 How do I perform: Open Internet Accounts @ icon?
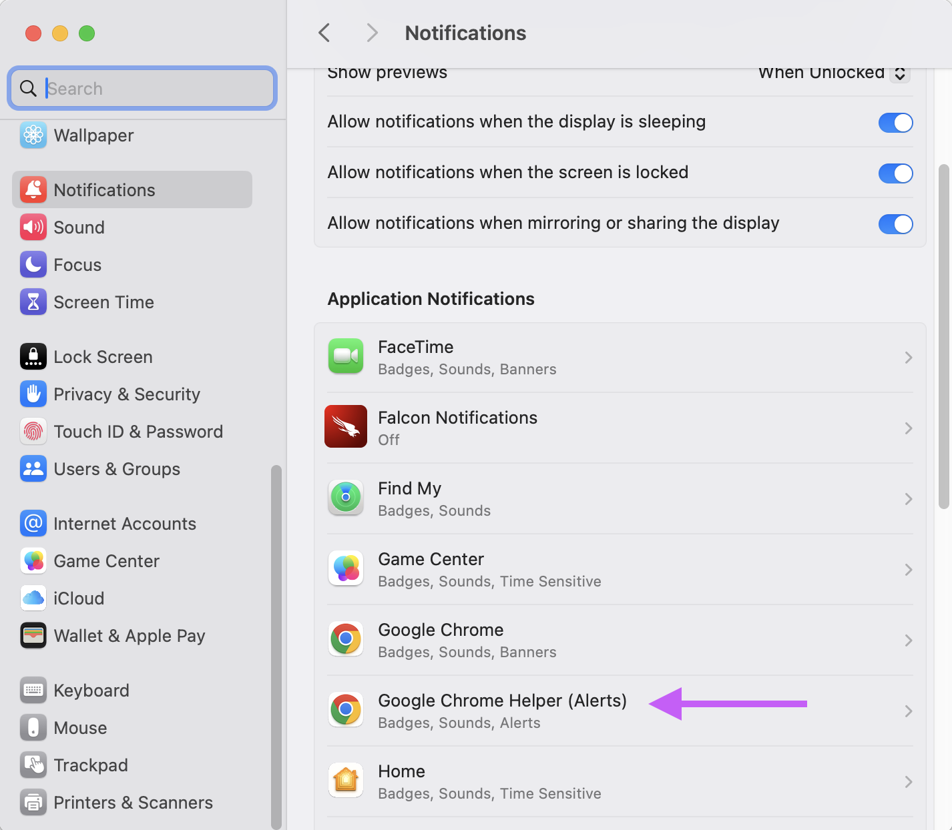click(x=33, y=524)
